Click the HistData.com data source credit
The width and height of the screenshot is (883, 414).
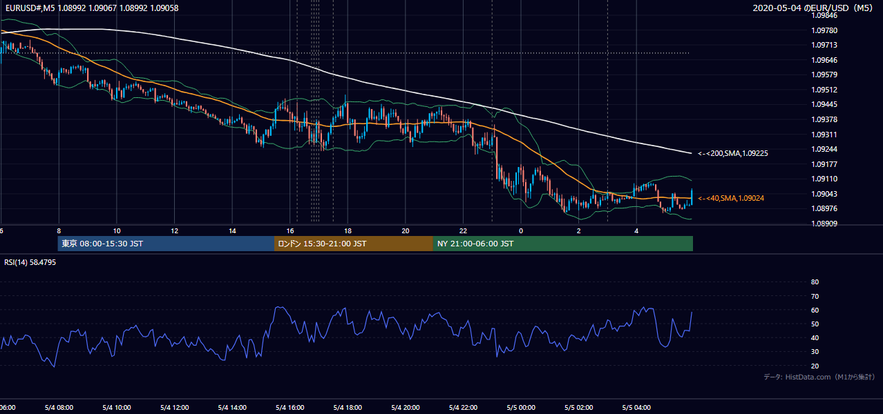point(819,377)
